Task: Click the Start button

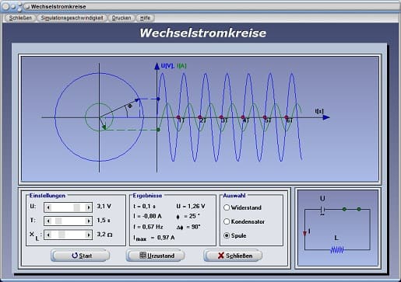Action: pyautogui.click(x=80, y=256)
